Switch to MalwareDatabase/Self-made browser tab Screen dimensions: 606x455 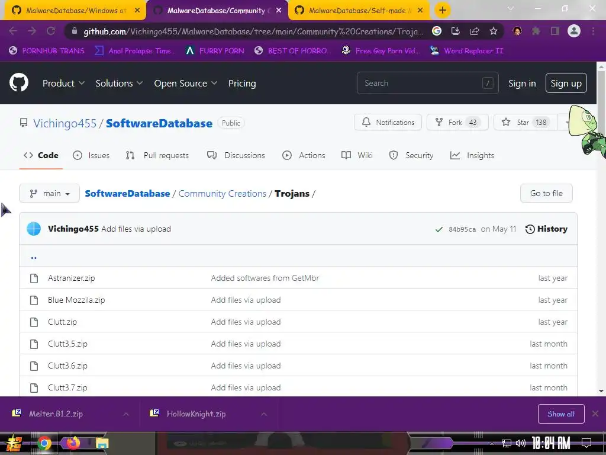[x=357, y=11]
